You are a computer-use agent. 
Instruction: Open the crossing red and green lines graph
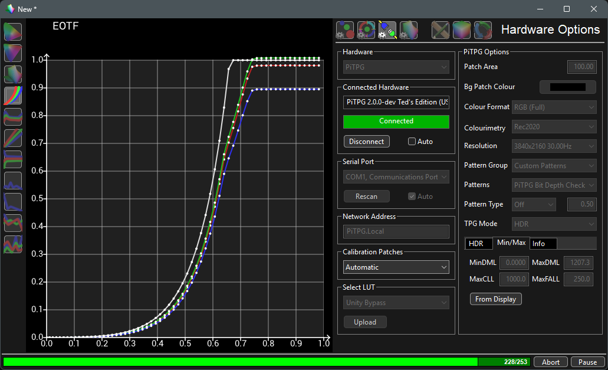click(13, 223)
